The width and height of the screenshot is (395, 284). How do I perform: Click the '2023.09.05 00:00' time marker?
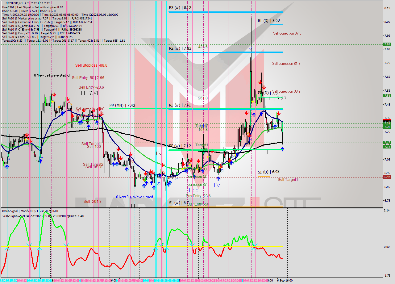(228, 281)
